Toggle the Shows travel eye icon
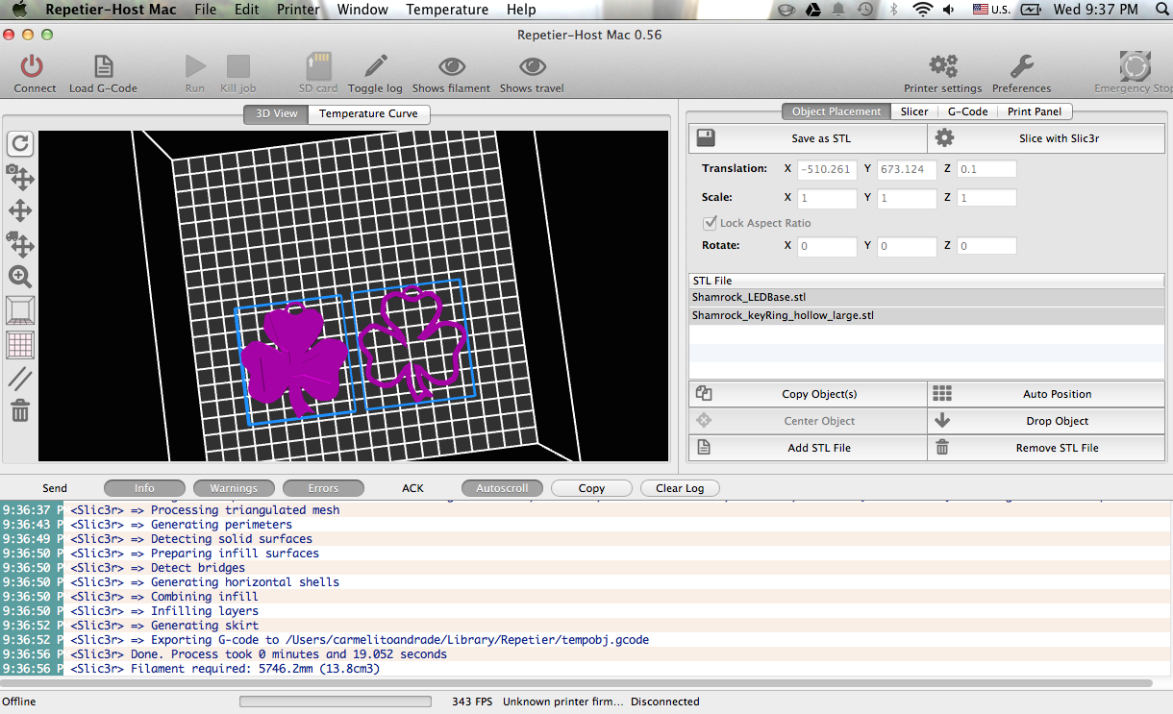The width and height of the screenshot is (1173, 714). click(x=532, y=66)
